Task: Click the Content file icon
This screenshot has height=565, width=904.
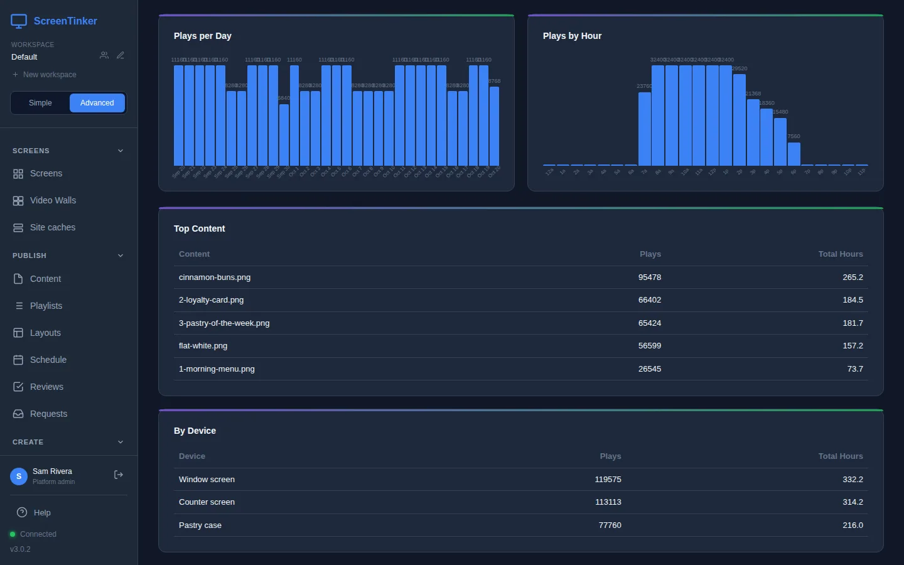Action: [18, 279]
